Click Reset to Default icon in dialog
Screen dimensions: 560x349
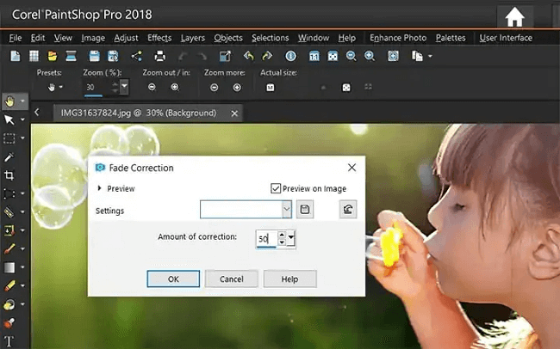348,209
